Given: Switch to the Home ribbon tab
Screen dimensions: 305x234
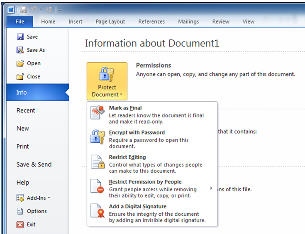Looking at the screenshot, I should pos(48,22).
